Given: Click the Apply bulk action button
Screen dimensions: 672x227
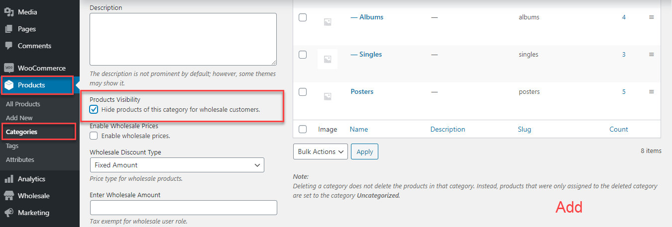Looking at the screenshot, I should click(364, 151).
